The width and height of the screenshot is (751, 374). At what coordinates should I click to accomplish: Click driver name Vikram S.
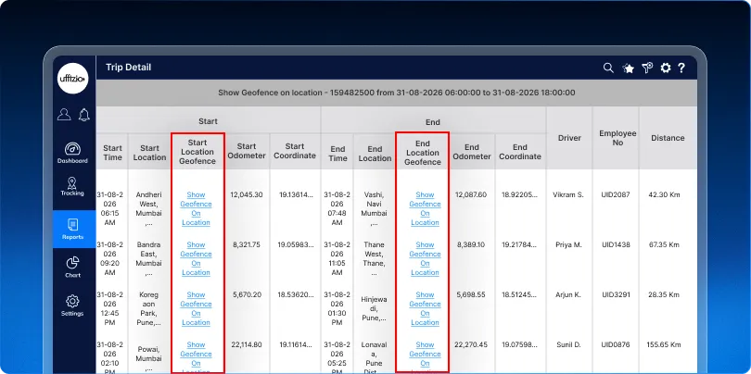coord(568,194)
